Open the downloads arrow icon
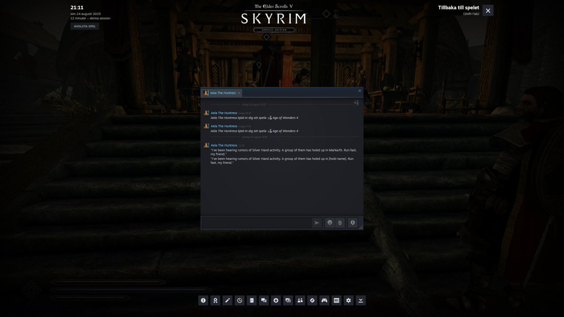The height and width of the screenshot is (317, 564). click(x=276, y=301)
